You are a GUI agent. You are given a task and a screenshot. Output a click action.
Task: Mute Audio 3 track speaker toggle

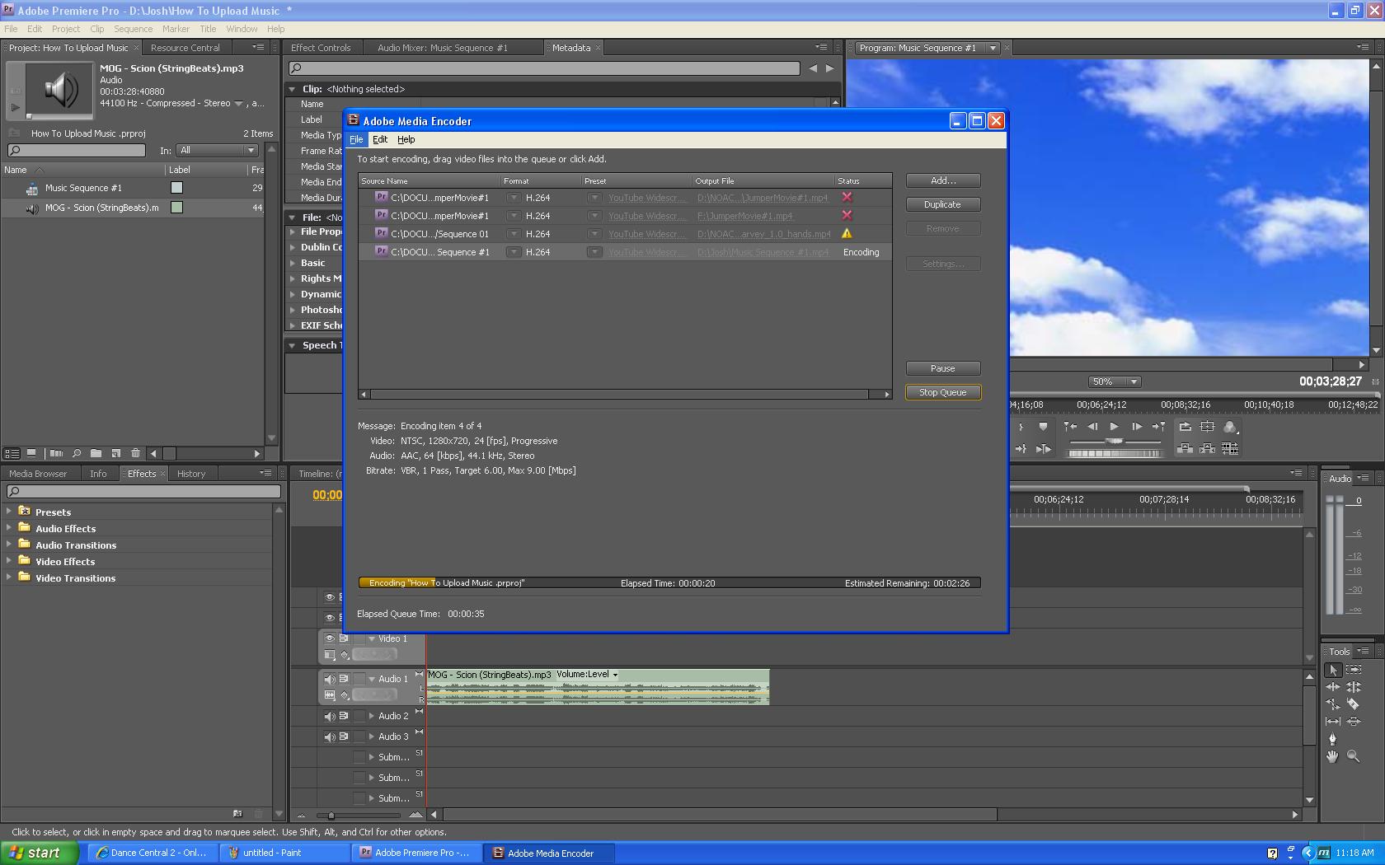[x=329, y=736]
